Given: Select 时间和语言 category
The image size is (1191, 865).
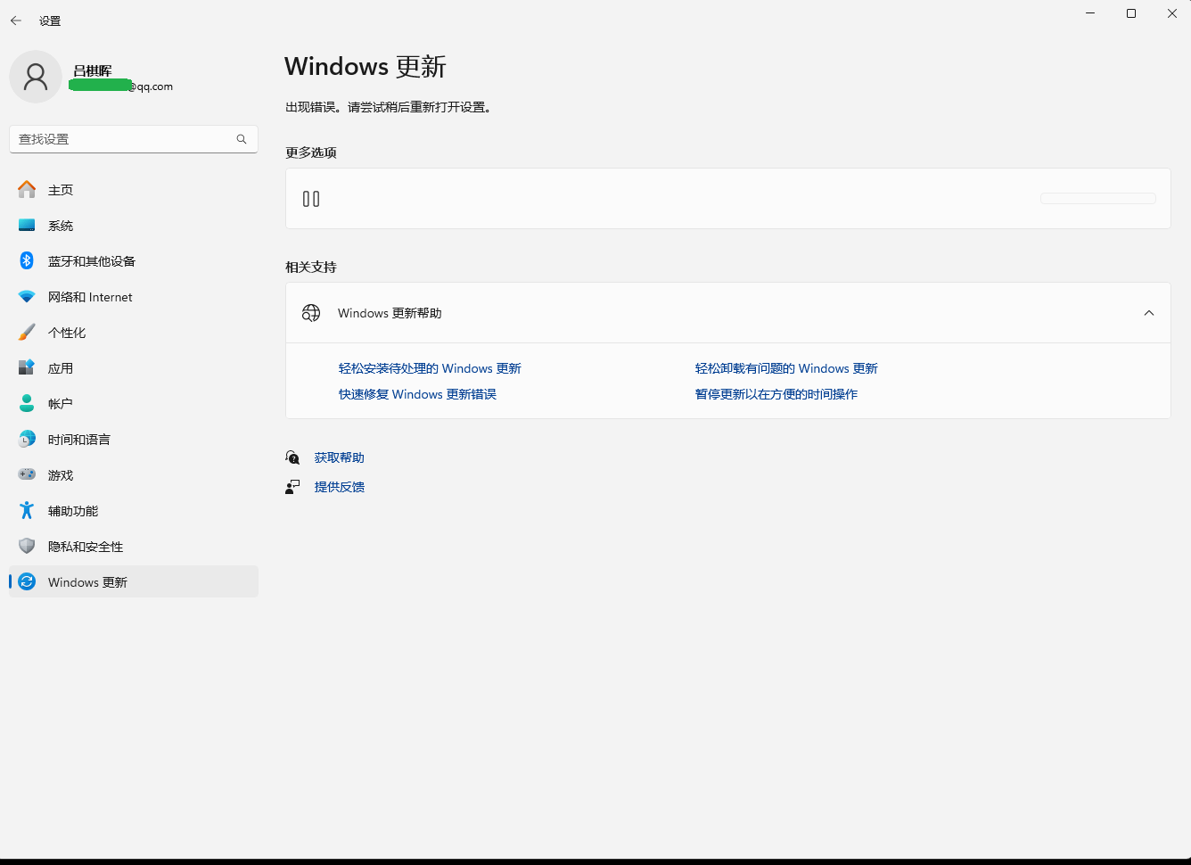Looking at the screenshot, I should coord(134,440).
